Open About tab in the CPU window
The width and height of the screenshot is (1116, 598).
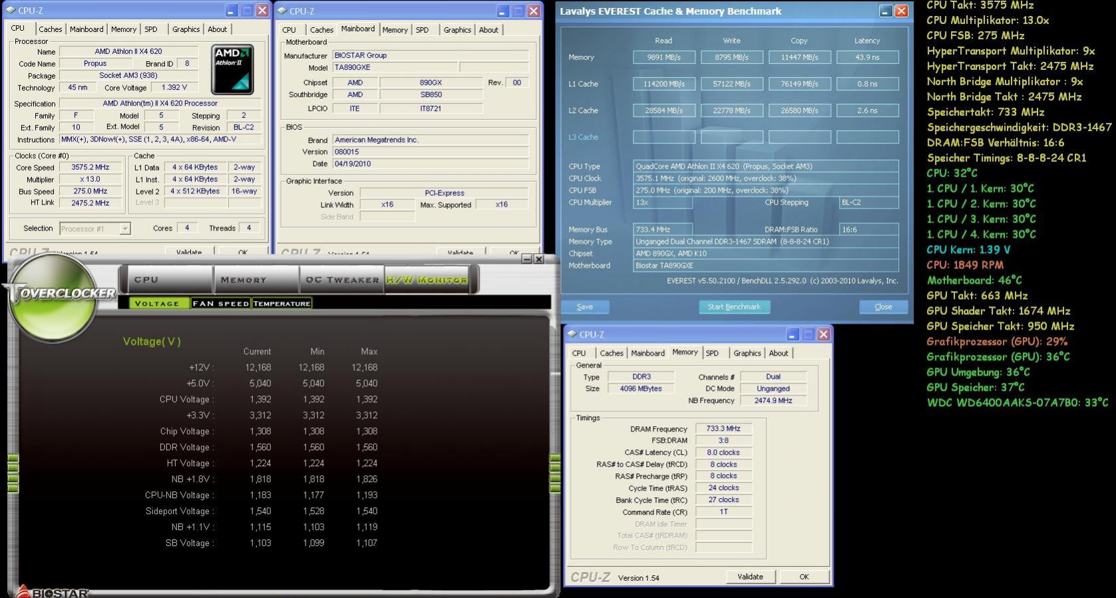pyautogui.click(x=217, y=29)
